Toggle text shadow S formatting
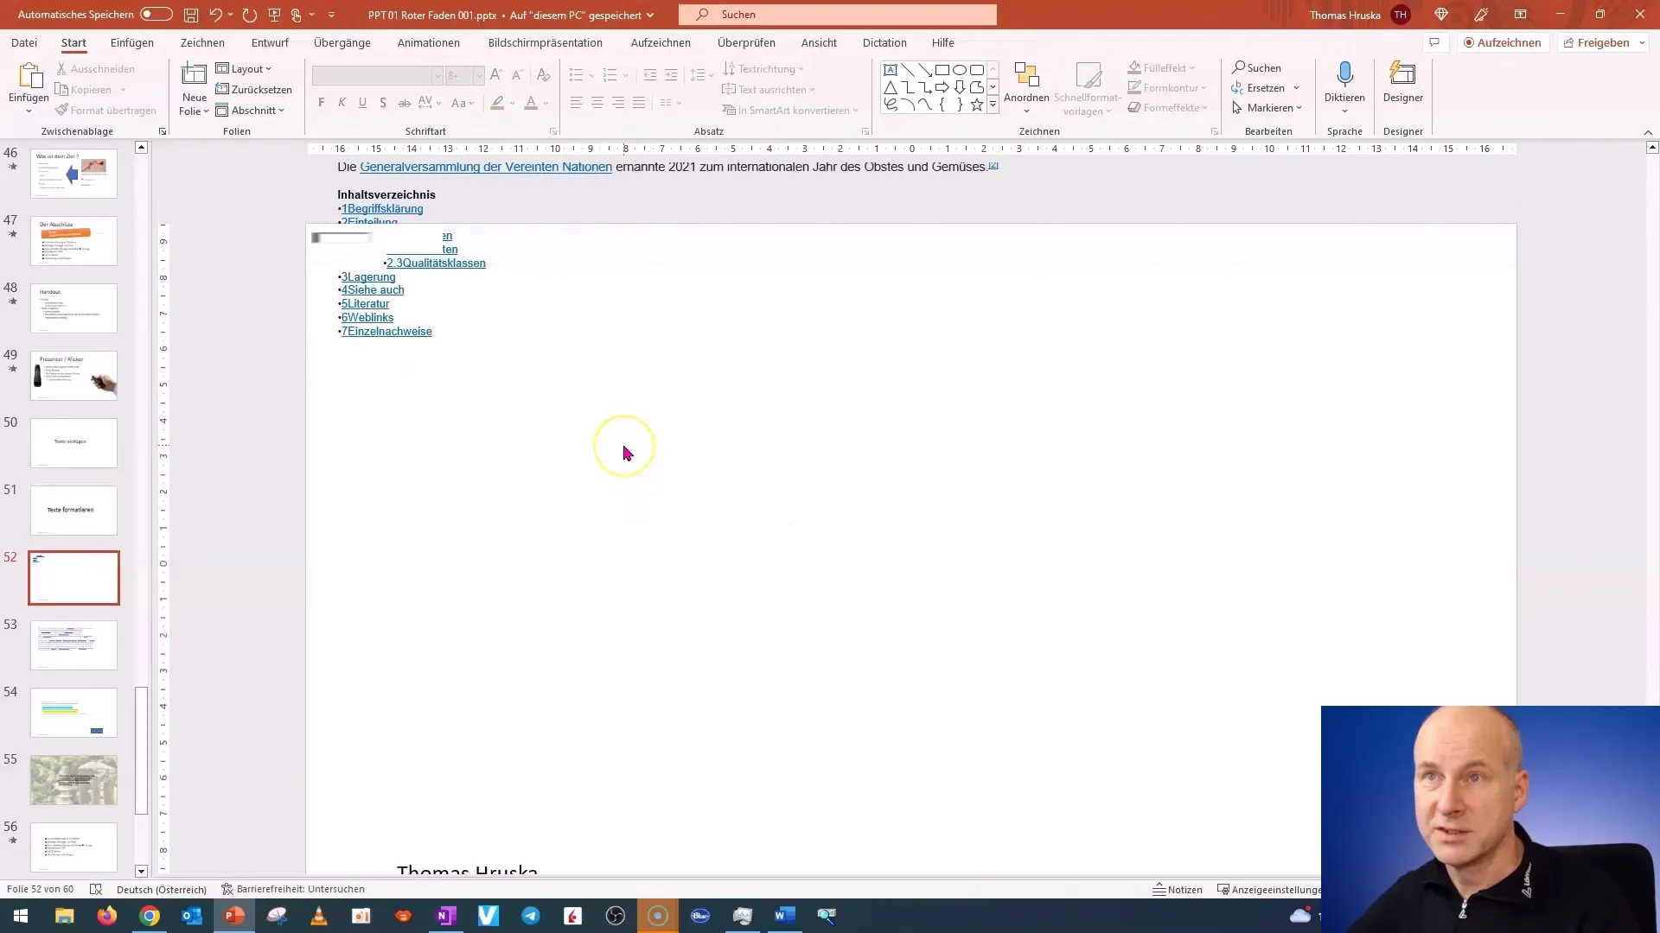 coord(383,103)
